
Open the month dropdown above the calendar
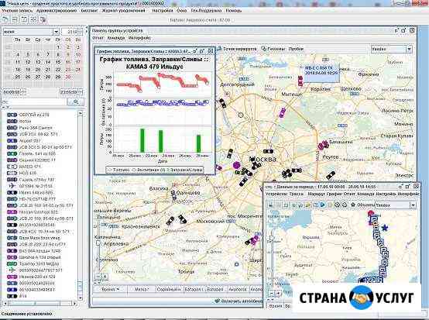56,32
